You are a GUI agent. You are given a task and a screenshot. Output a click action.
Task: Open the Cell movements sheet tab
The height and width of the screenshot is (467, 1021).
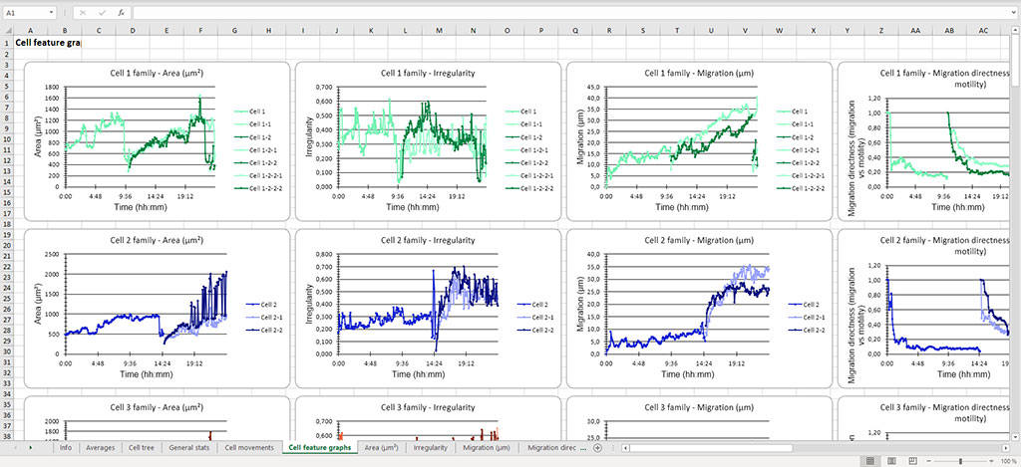248,447
